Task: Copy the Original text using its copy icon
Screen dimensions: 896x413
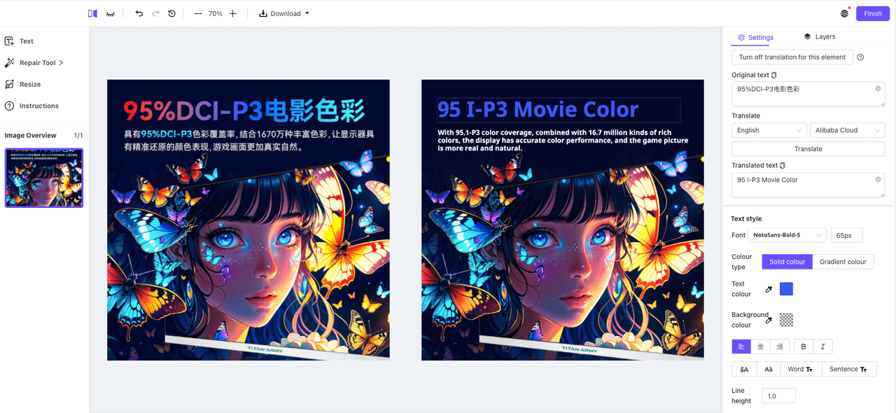Action: tap(774, 75)
